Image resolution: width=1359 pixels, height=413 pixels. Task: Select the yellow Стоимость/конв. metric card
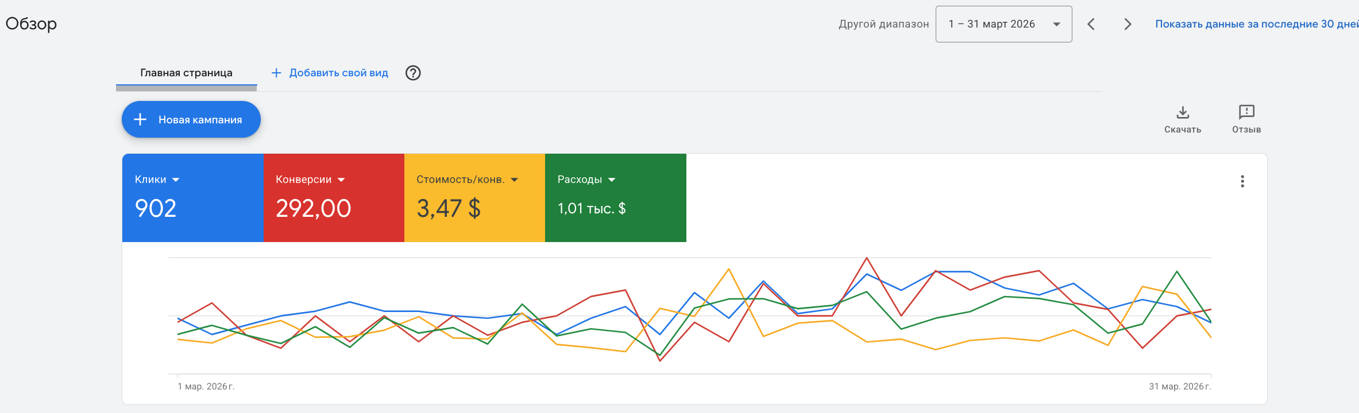click(474, 198)
